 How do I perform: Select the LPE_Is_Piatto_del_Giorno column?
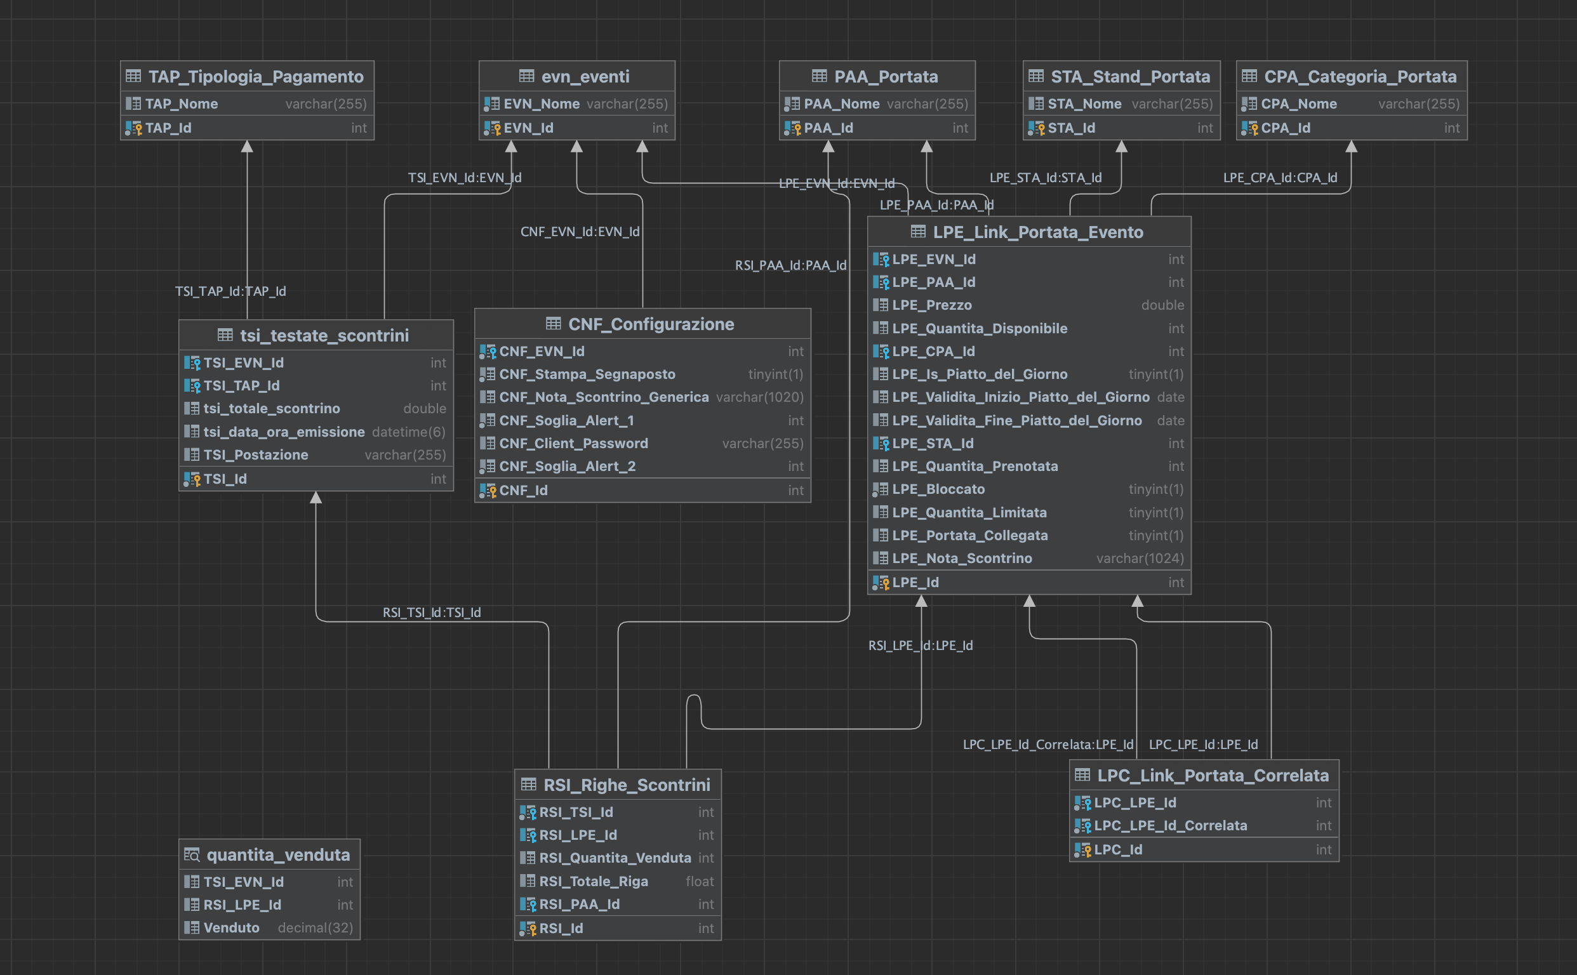(x=1029, y=374)
